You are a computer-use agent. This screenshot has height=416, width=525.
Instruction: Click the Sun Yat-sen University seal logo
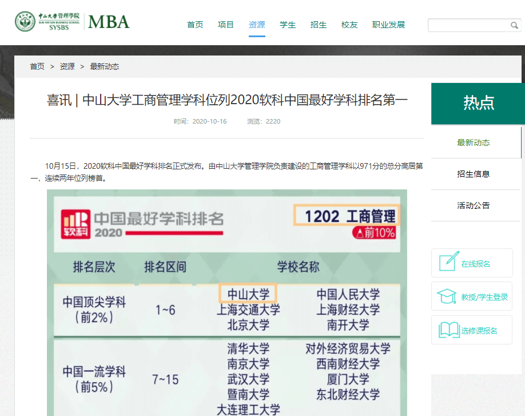25,21
